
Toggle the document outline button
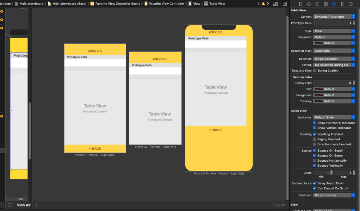tap(10, 205)
